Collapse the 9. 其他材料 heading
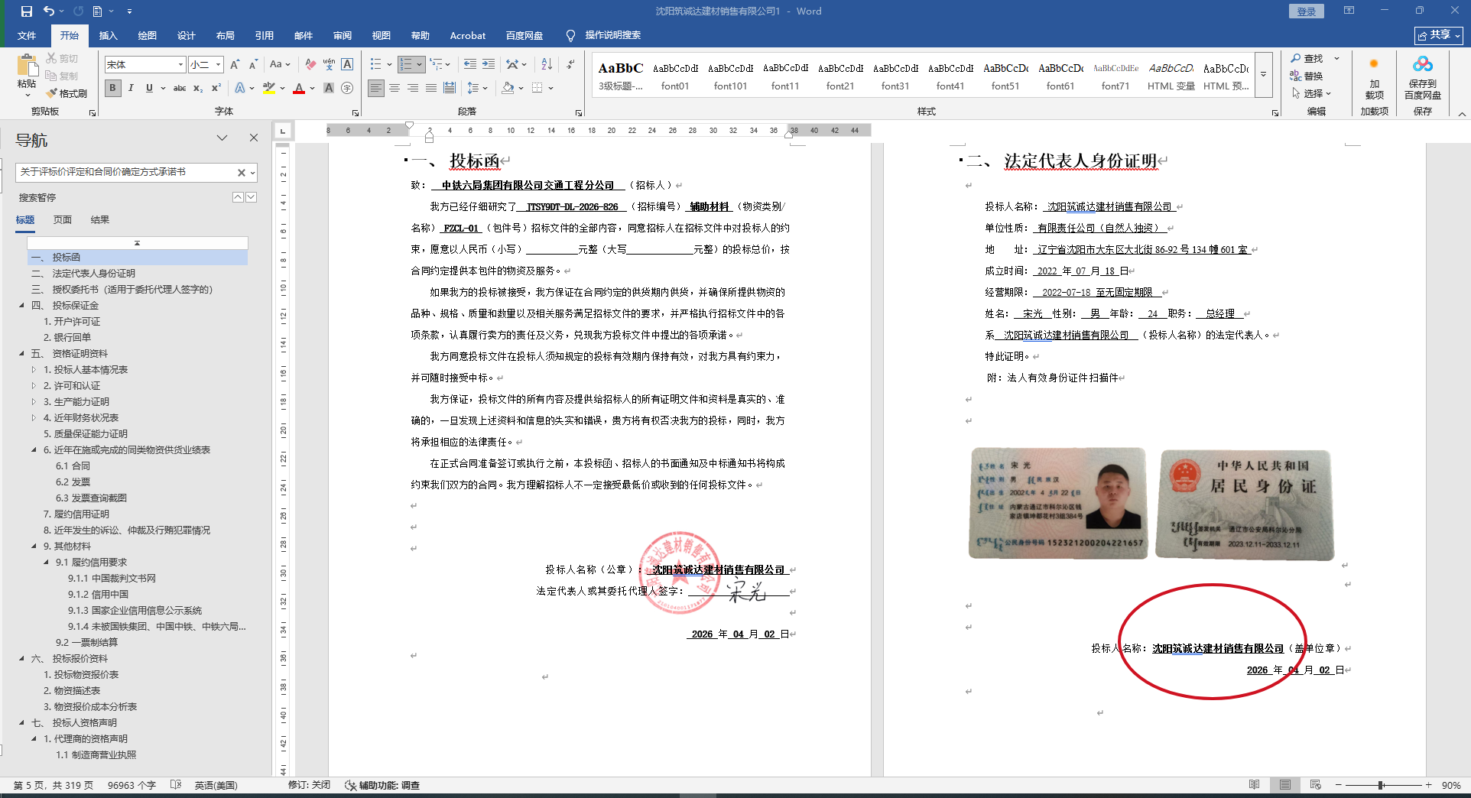This screenshot has width=1471, height=798. pos(34,547)
